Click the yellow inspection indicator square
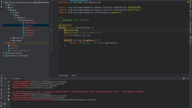The height and width of the screenshot is (108, 192). 188,2
